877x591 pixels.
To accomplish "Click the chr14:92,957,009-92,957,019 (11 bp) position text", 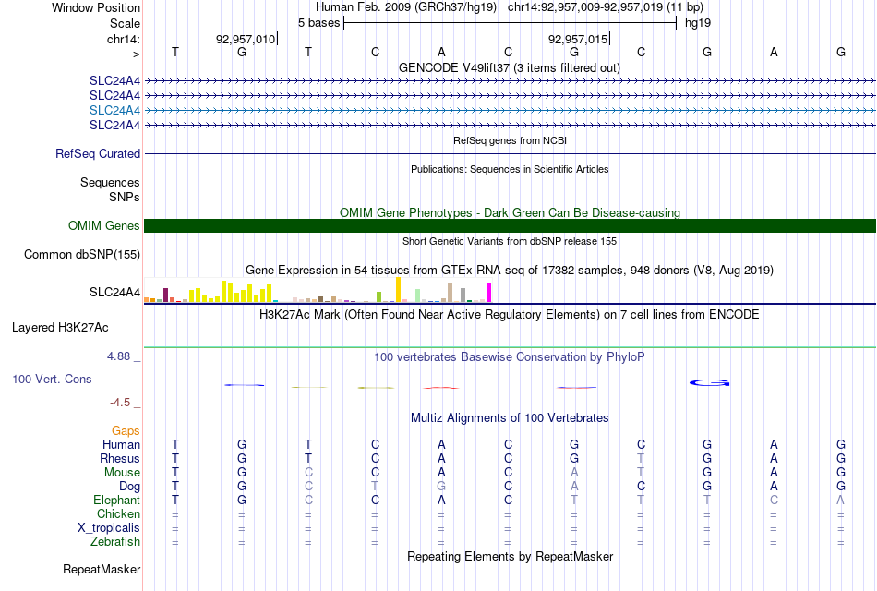I will (x=606, y=7).
